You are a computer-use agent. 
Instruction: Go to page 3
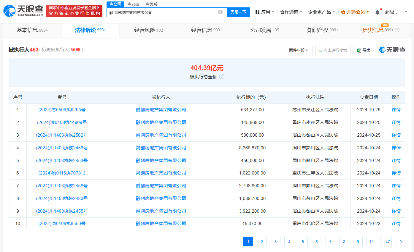[x=275, y=242]
